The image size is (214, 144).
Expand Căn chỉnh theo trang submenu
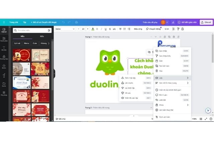(172, 83)
